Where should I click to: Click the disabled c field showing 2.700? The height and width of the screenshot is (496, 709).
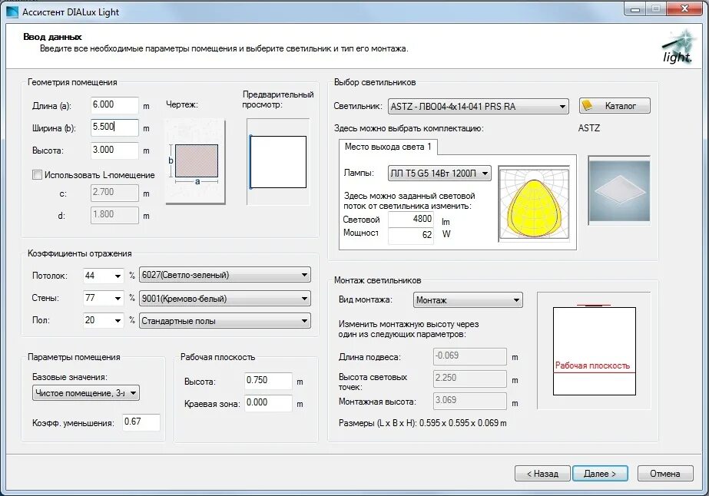[114, 193]
